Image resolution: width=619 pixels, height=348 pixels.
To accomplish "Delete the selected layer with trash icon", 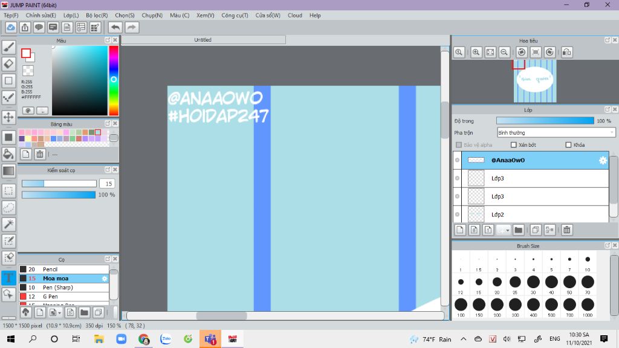I will click(x=567, y=230).
